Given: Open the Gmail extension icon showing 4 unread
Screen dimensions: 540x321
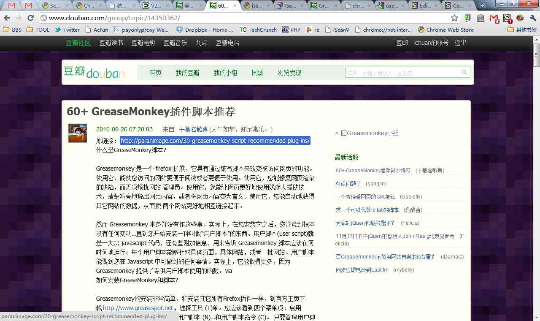Looking at the screenshot, I should pyautogui.click(x=494, y=18).
